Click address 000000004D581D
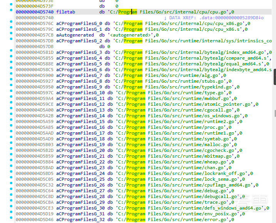276x223 pixels. point(35,52)
